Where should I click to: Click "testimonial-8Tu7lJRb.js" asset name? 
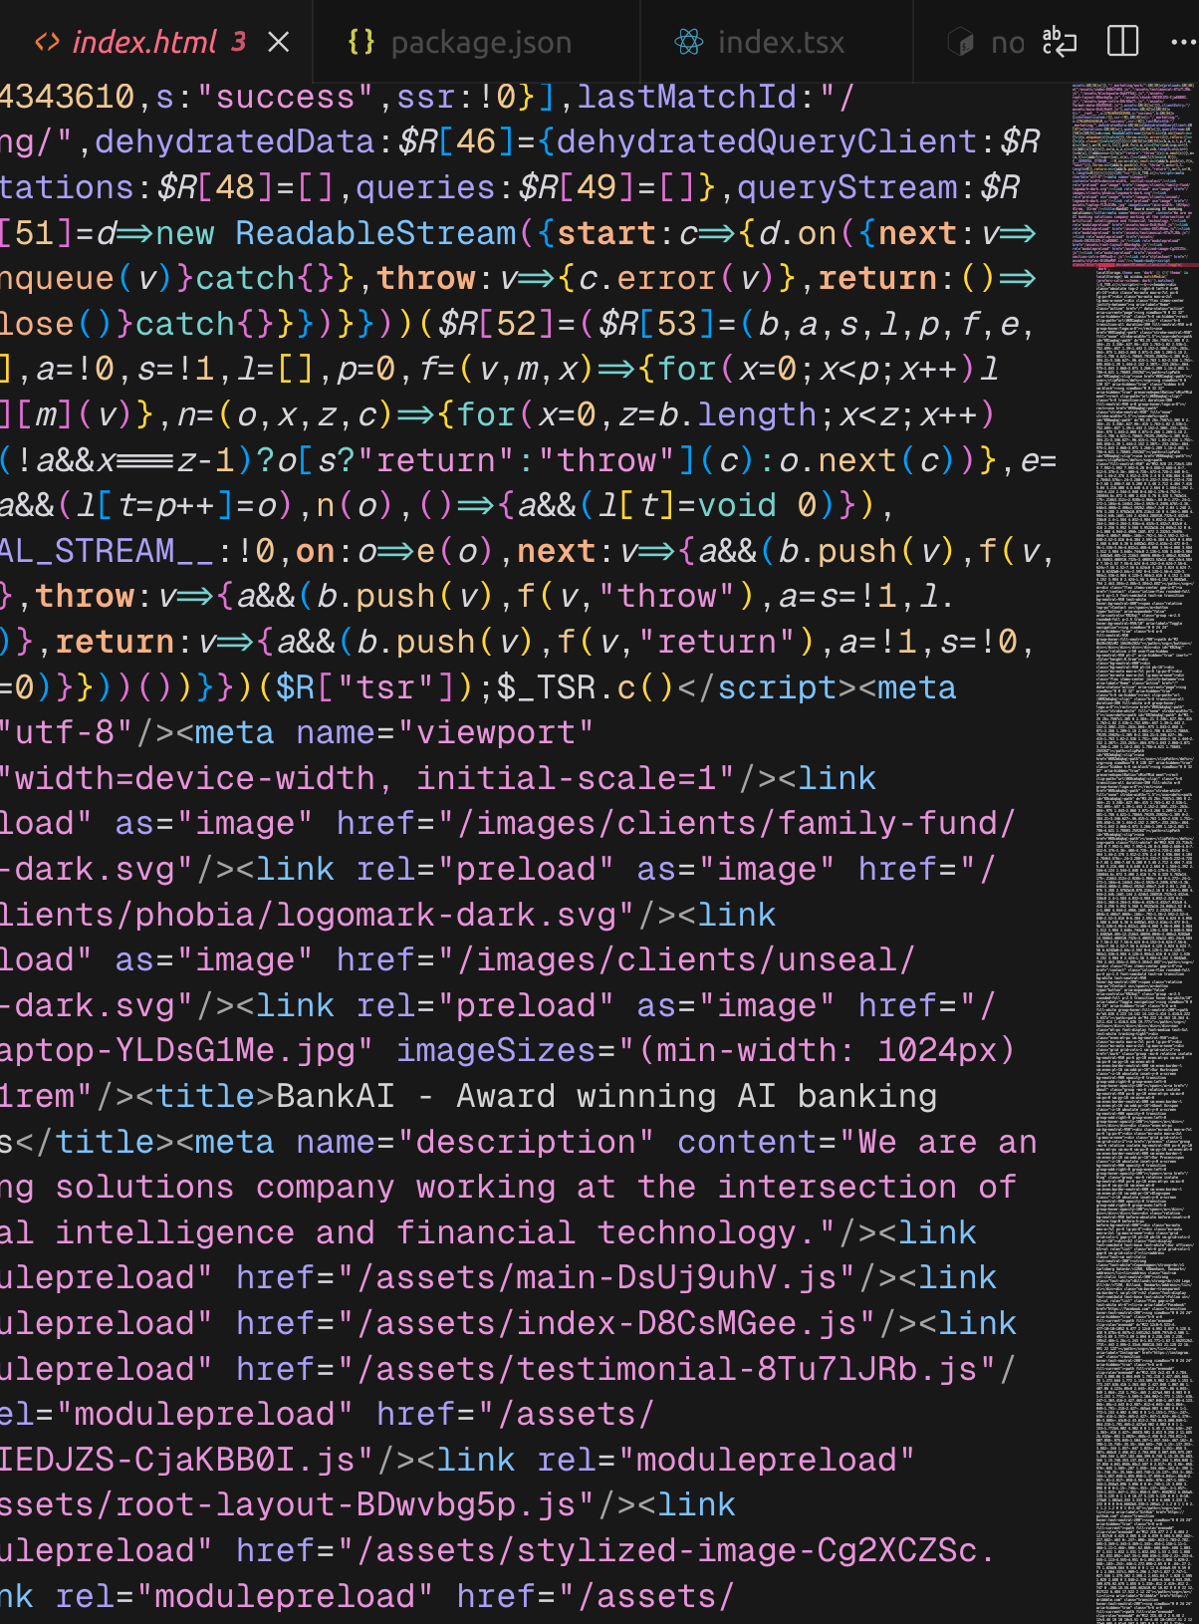pyautogui.click(x=746, y=1369)
